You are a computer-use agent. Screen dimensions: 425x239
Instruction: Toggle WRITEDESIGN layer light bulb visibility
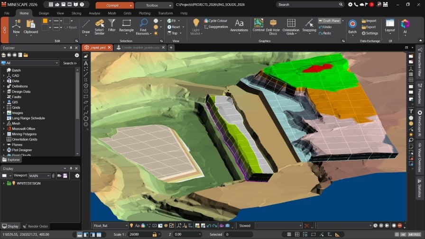coord(14,183)
